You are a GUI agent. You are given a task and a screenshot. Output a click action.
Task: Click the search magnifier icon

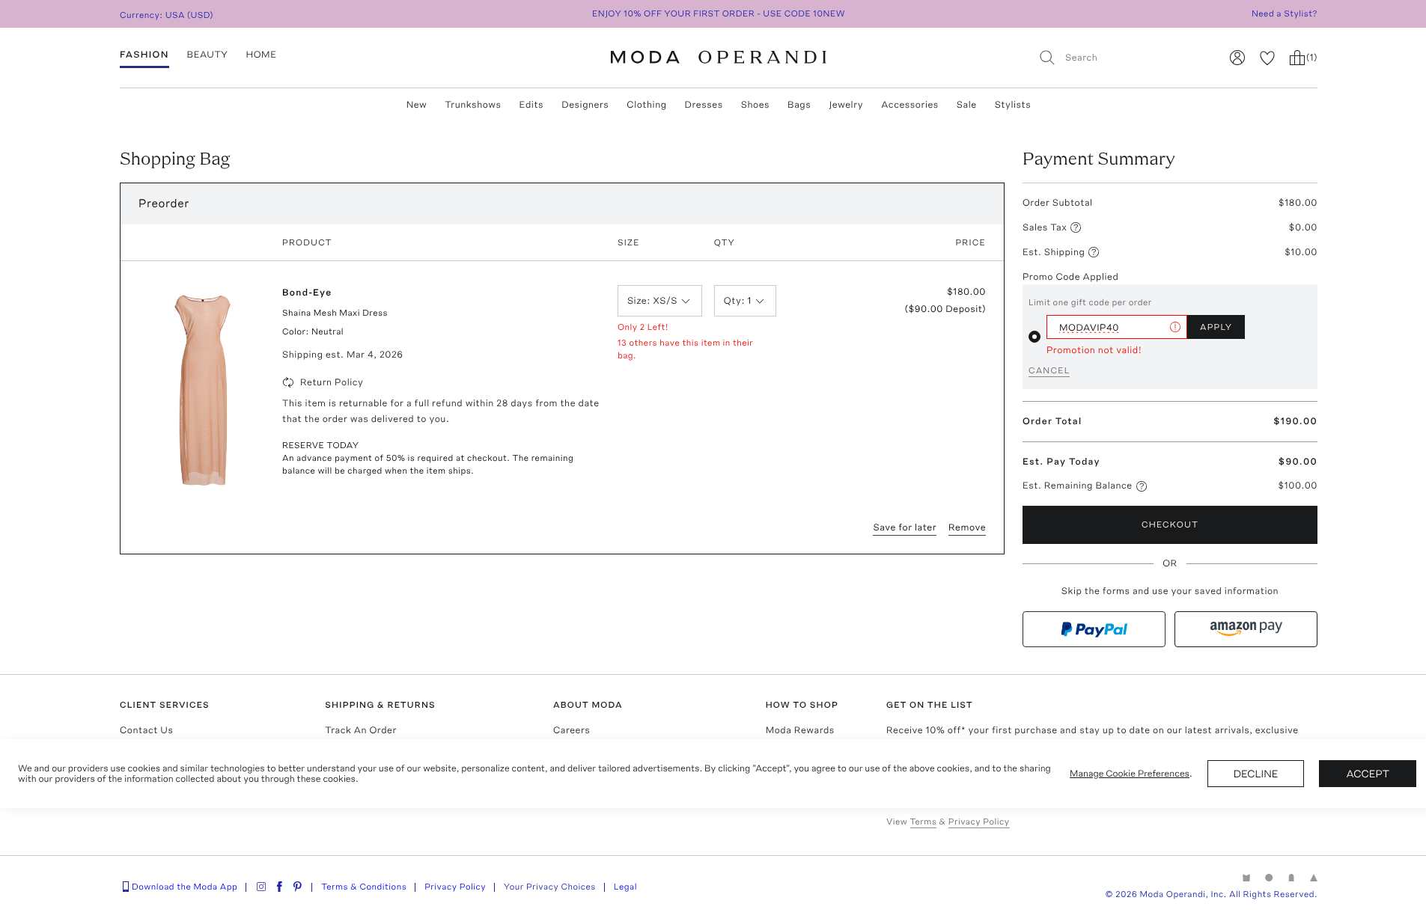click(x=1046, y=58)
